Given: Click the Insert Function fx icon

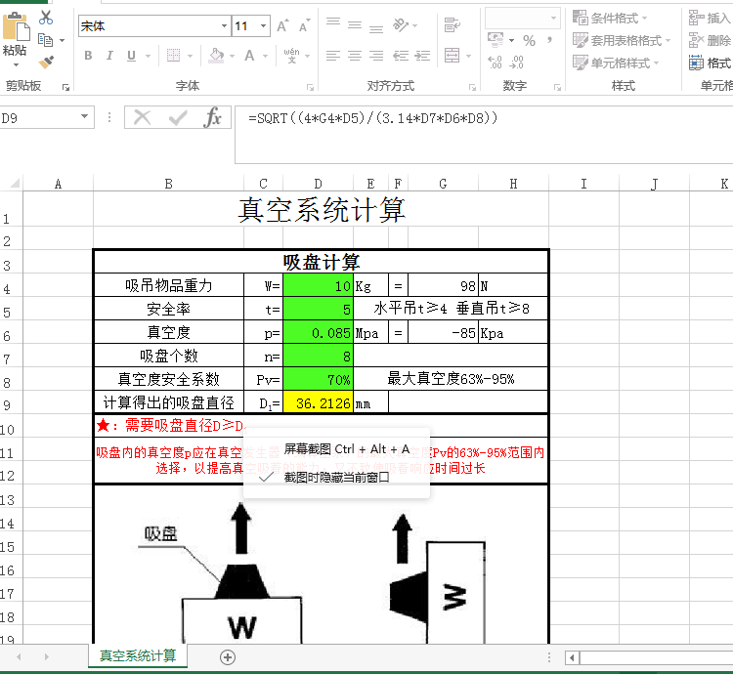Looking at the screenshot, I should click(x=212, y=118).
